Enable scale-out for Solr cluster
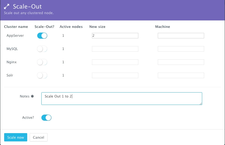225x145 pixels. pyautogui.click(x=42, y=75)
